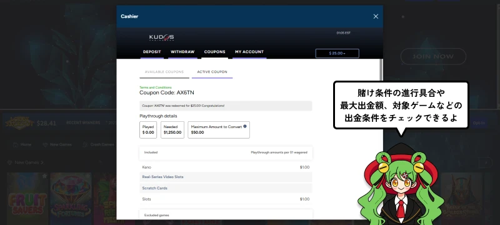Click the Lobby Jackpot badge icon
Screen dimensions: 500x225
tap(19, 122)
